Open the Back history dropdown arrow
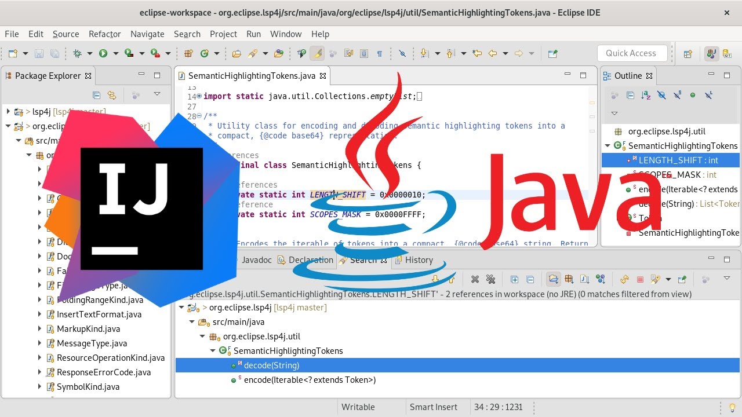Screen dimensions: 742x417 [505, 53]
